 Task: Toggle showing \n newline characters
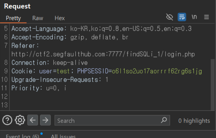click(x=194, y=17)
